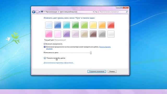Click the search magnifier icon
The height and width of the screenshot is (94, 167).
pos(127,12)
